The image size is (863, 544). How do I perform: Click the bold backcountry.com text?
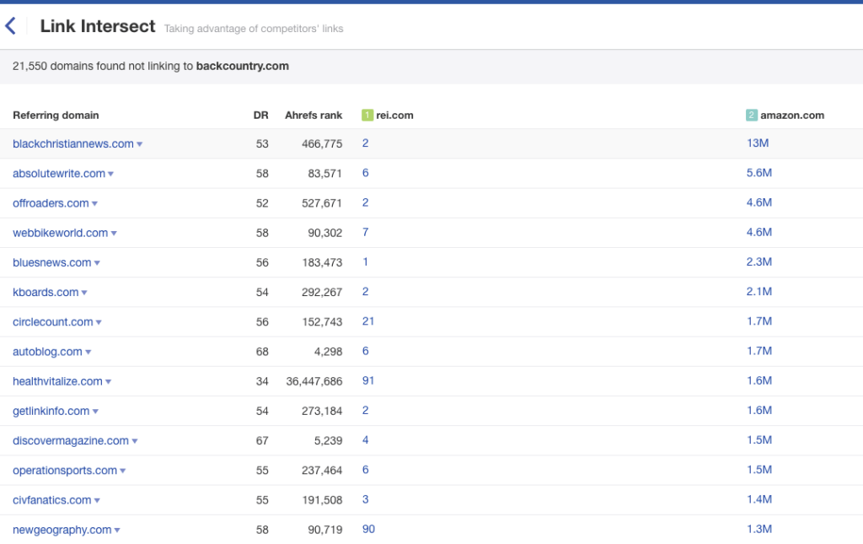click(x=243, y=66)
